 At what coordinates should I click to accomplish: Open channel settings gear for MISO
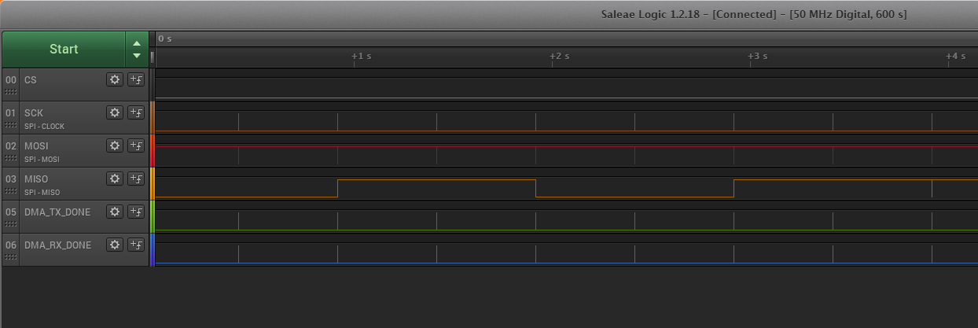click(x=115, y=179)
